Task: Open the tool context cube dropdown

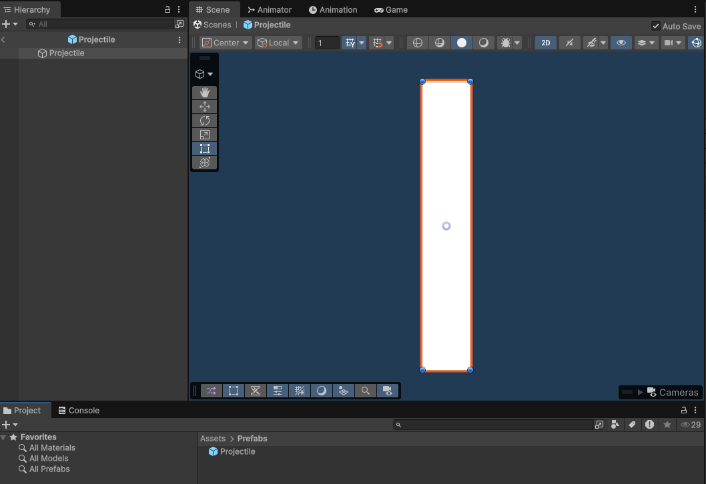Action: point(204,74)
